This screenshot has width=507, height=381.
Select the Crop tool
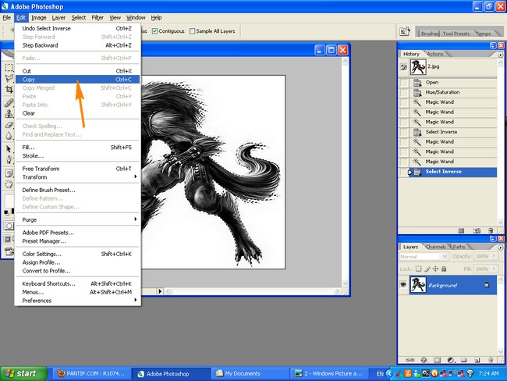point(9,89)
